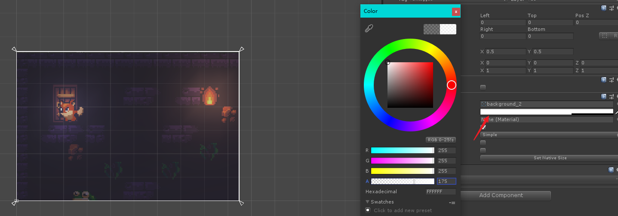The width and height of the screenshot is (618, 216).
Task: Click the background_2 source image field
Action: (x=547, y=104)
